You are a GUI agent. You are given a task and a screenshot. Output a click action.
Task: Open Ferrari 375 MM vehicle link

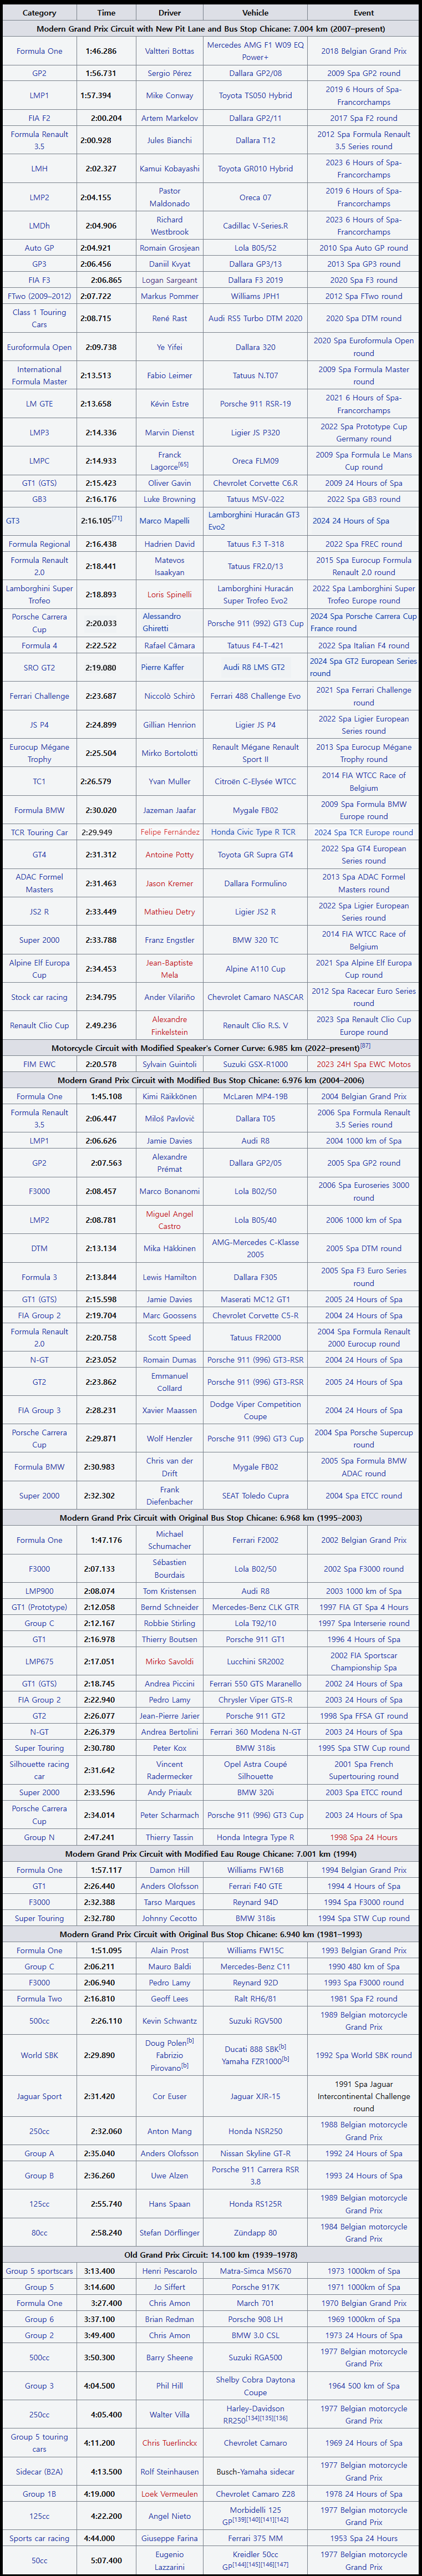255,2538
